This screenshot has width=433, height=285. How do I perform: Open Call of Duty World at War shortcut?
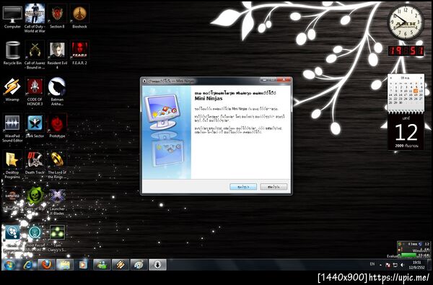point(35,18)
